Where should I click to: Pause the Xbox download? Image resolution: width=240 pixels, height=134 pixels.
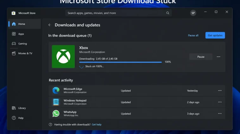point(201,57)
